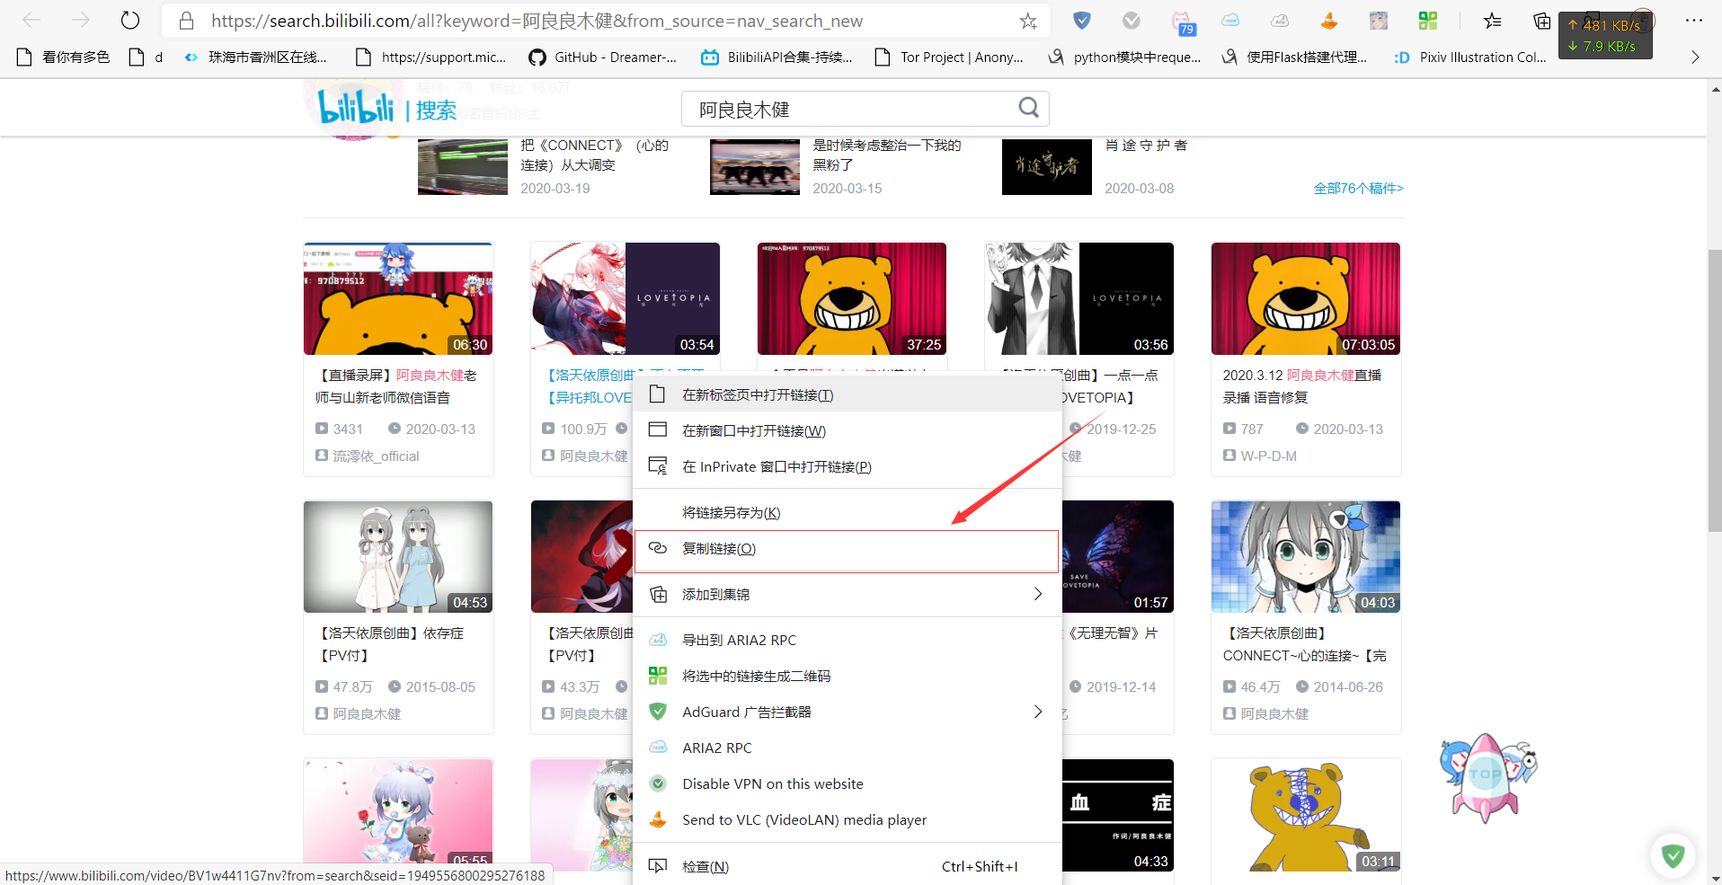
Task: Open the Pixiv Illustration Col bookmark
Action: (x=1470, y=57)
